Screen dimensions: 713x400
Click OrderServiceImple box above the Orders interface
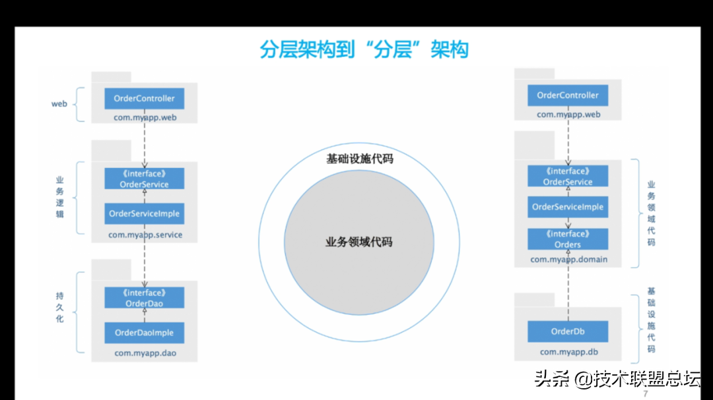pos(568,207)
